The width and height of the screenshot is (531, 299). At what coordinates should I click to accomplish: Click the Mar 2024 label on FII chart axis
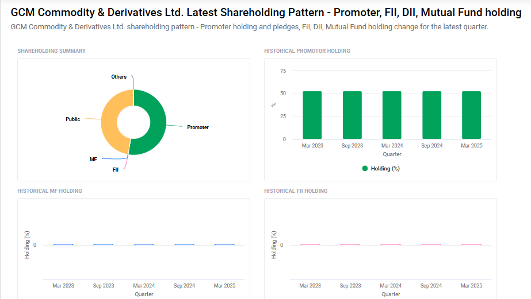click(391, 286)
